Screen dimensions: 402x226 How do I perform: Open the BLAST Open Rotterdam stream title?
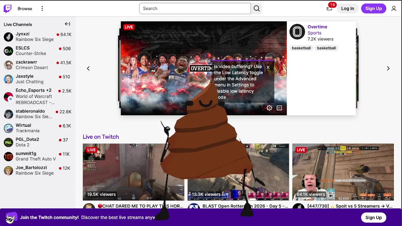tap(245, 206)
